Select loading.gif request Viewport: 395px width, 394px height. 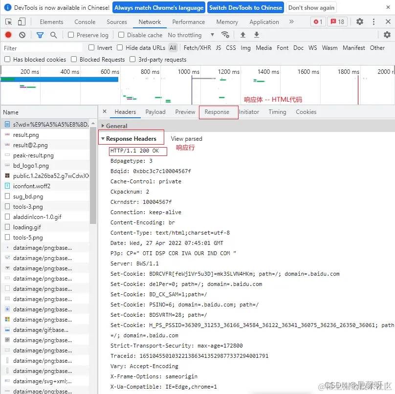(x=45, y=227)
